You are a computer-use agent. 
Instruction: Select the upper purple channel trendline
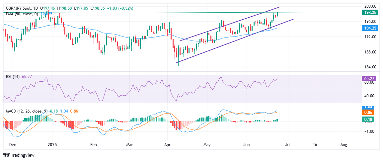point(230,24)
